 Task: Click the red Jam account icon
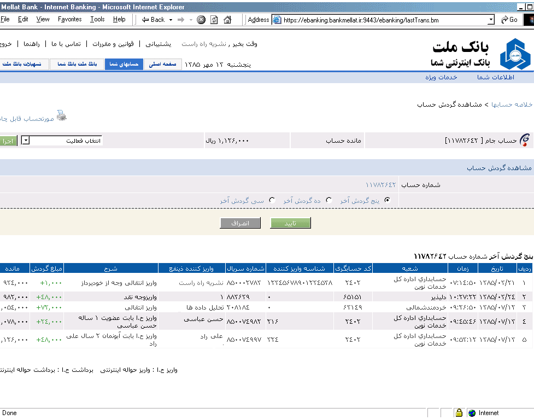point(525,141)
